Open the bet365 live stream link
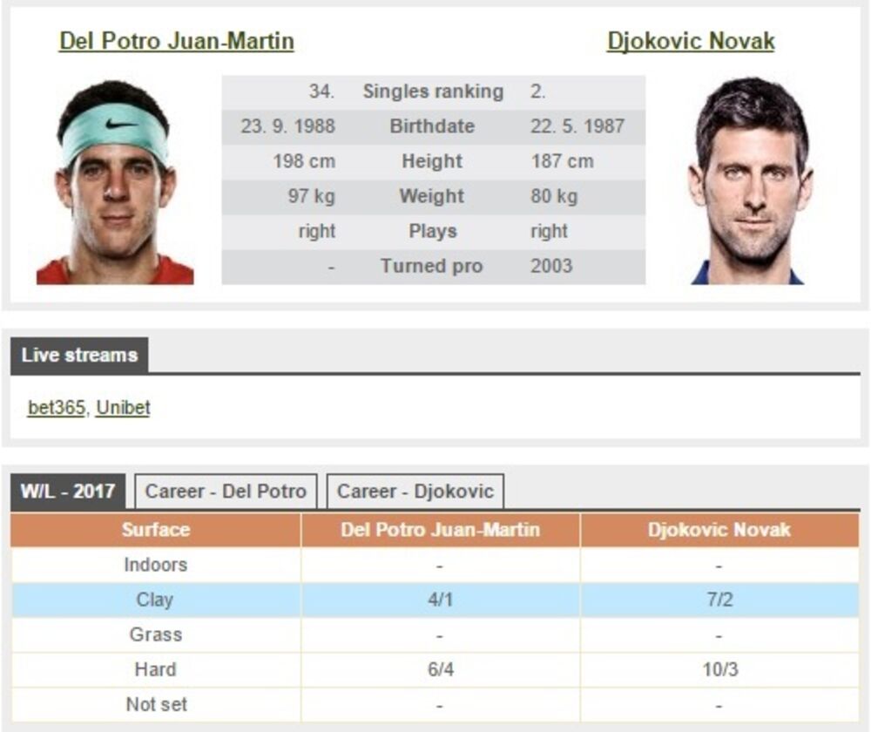This screenshot has height=732, width=871. (56, 408)
